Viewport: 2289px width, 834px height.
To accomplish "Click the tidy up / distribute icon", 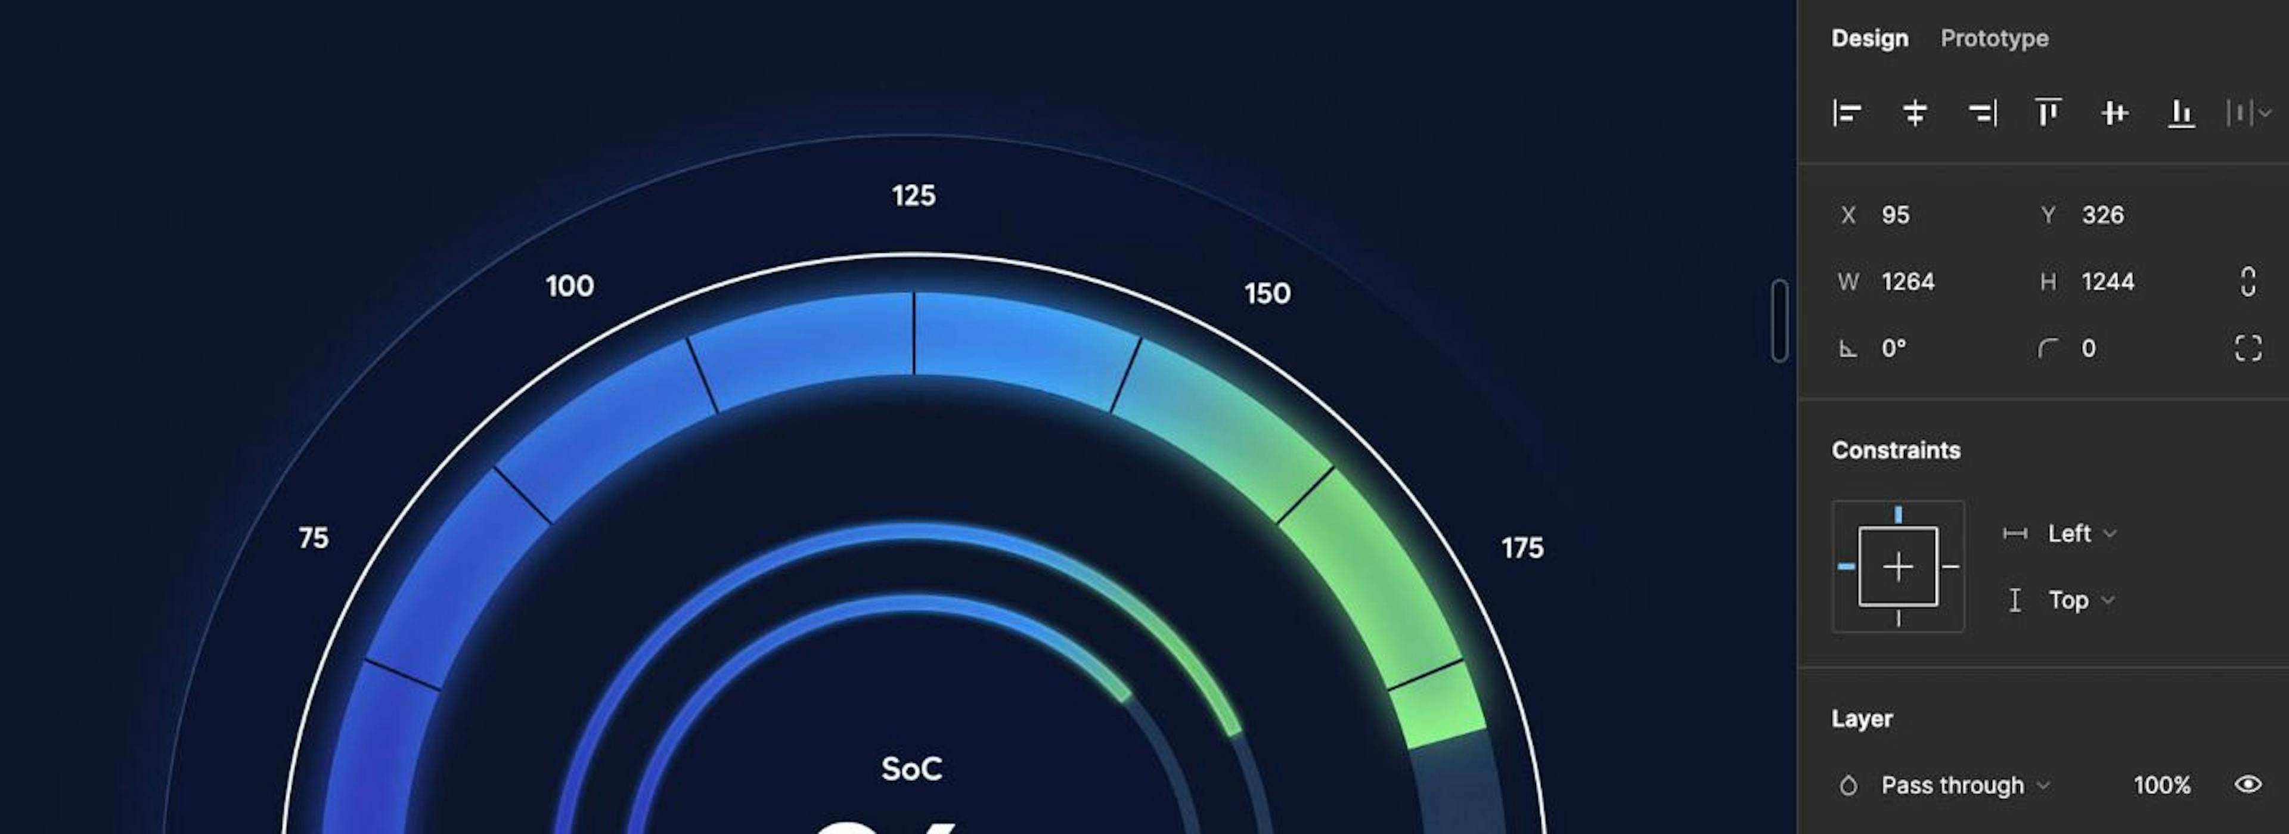I will coord(2247,114).
